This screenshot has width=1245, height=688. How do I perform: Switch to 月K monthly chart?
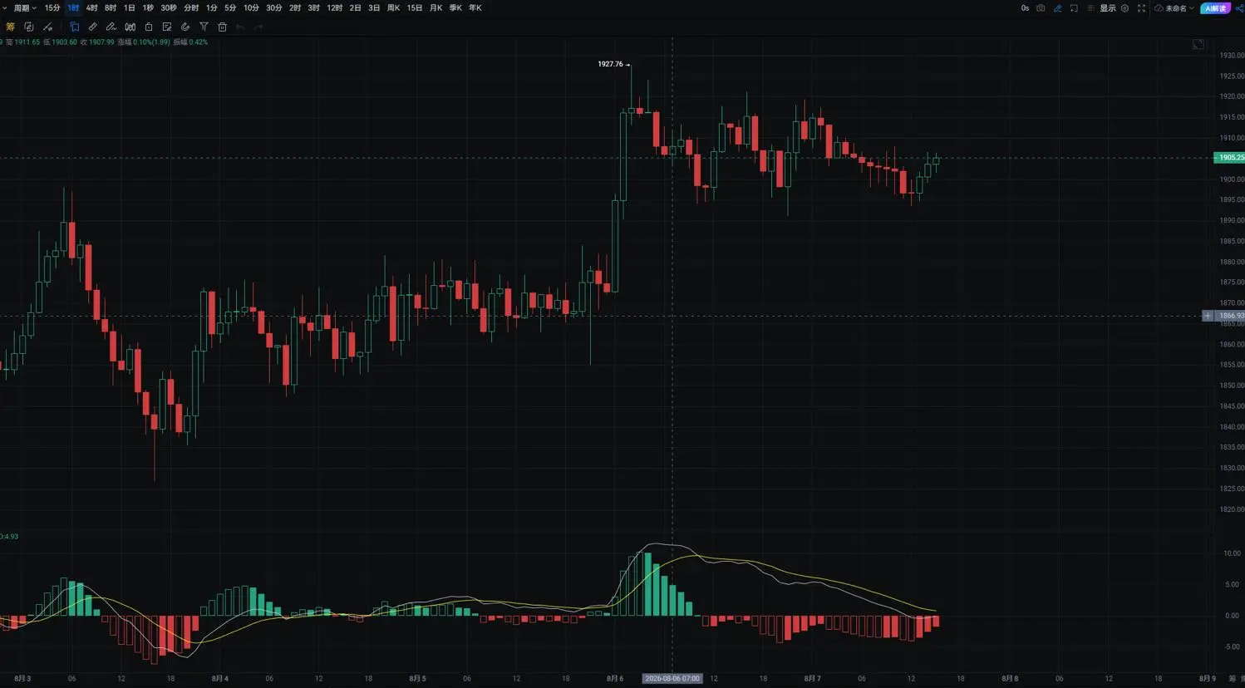436,8
